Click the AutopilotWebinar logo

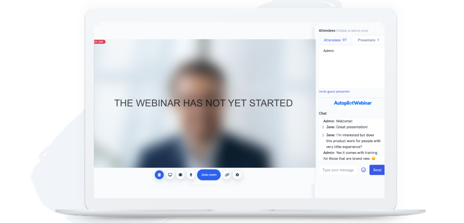(x=353, y=103)
